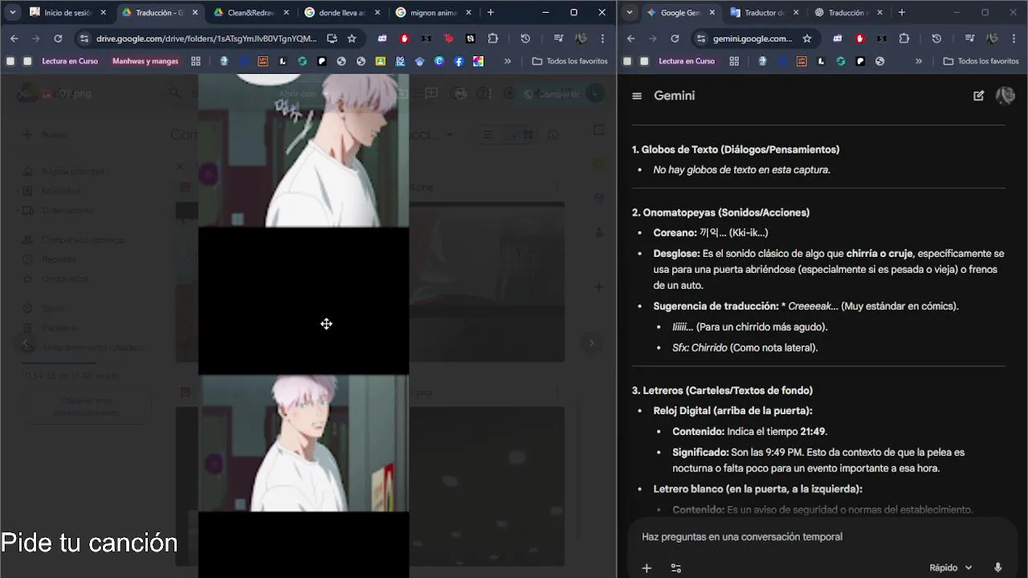This screenshot has width=1028, height=578.
Task: Start a new chat in Gemini
Action: tap(978, 96)
